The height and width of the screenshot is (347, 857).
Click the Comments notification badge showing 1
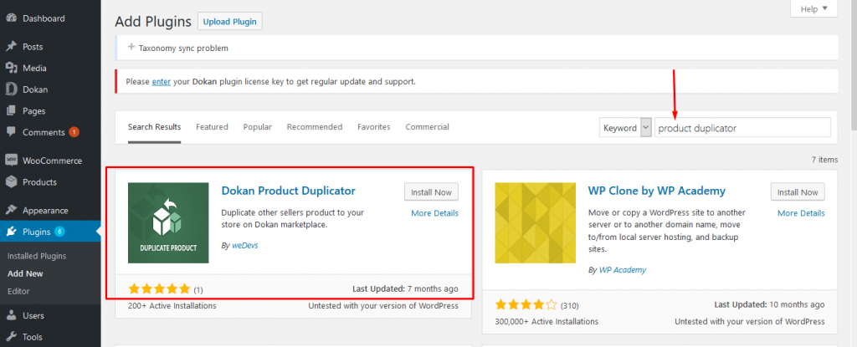pos(74,132)
